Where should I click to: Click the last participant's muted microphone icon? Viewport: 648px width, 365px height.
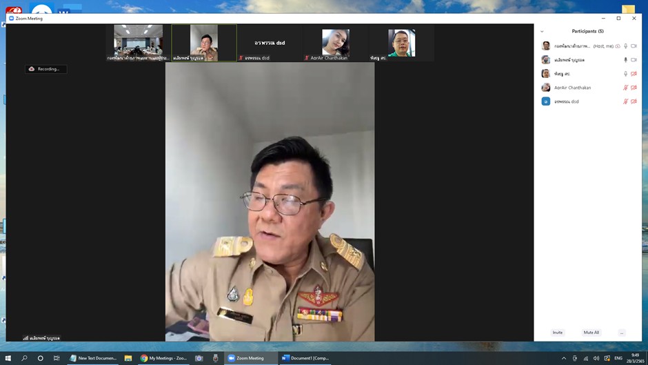point(626,101)
